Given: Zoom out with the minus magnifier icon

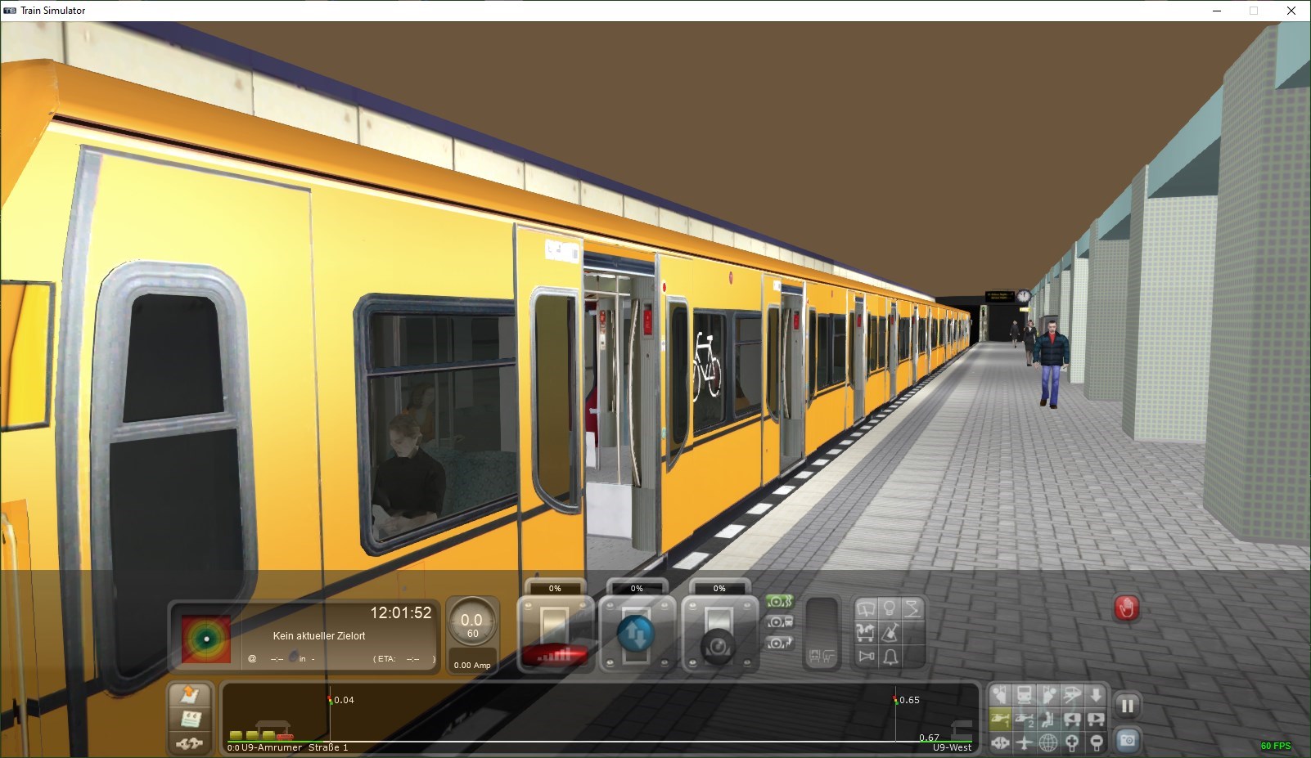Looking at the screenshot, I should click(1095, 742).
